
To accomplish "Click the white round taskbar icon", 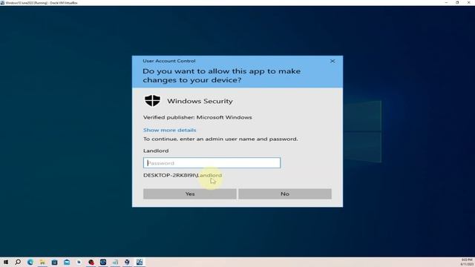I will (79, 262).
